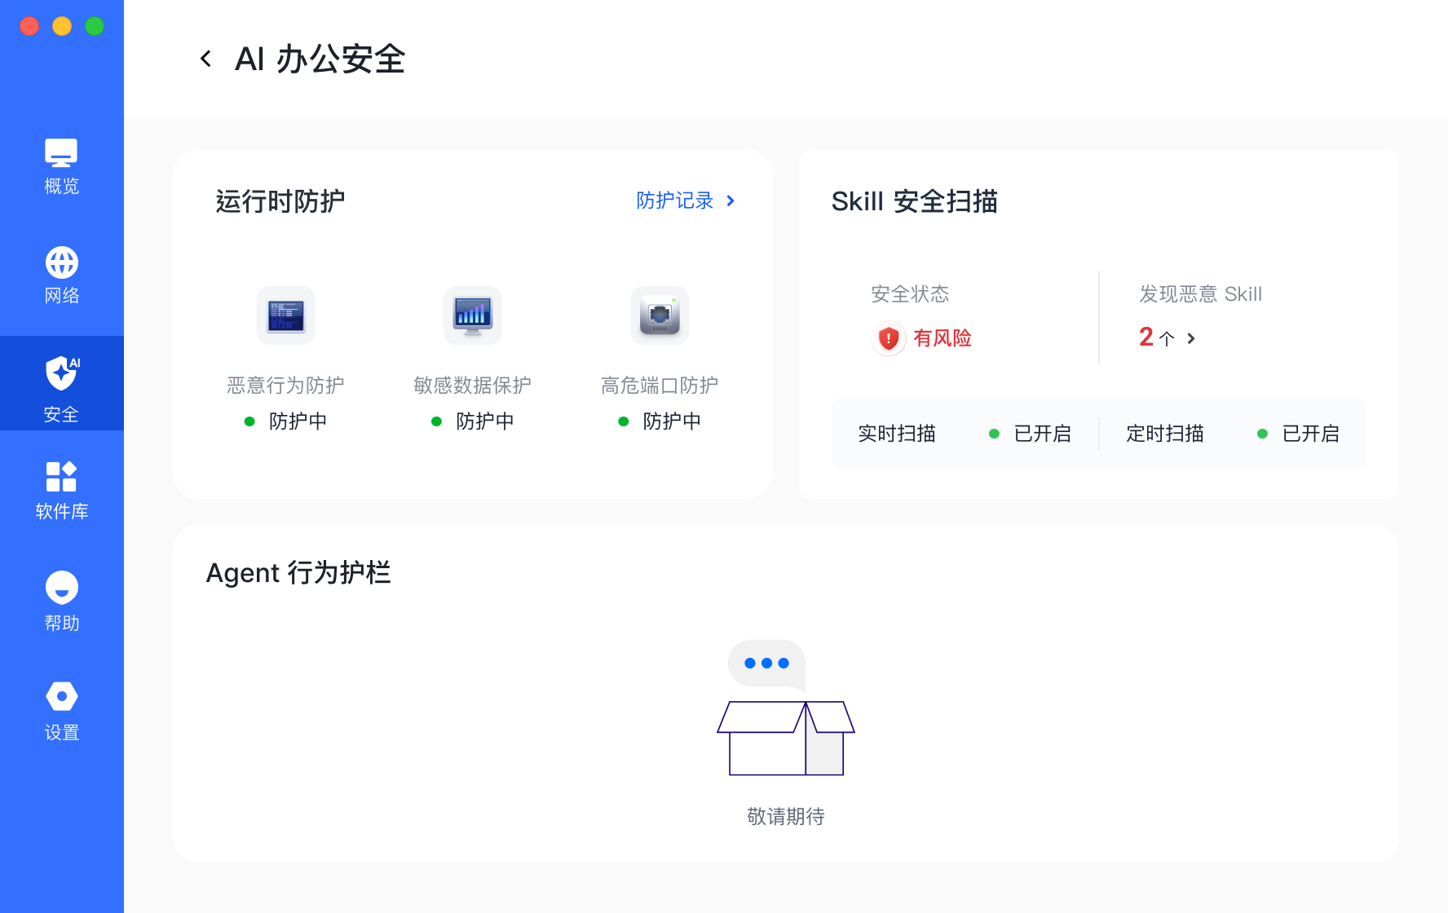Open the 网络 globe icon in sidebar
Screen dimensions: 1448x913
tap(62, 262)
